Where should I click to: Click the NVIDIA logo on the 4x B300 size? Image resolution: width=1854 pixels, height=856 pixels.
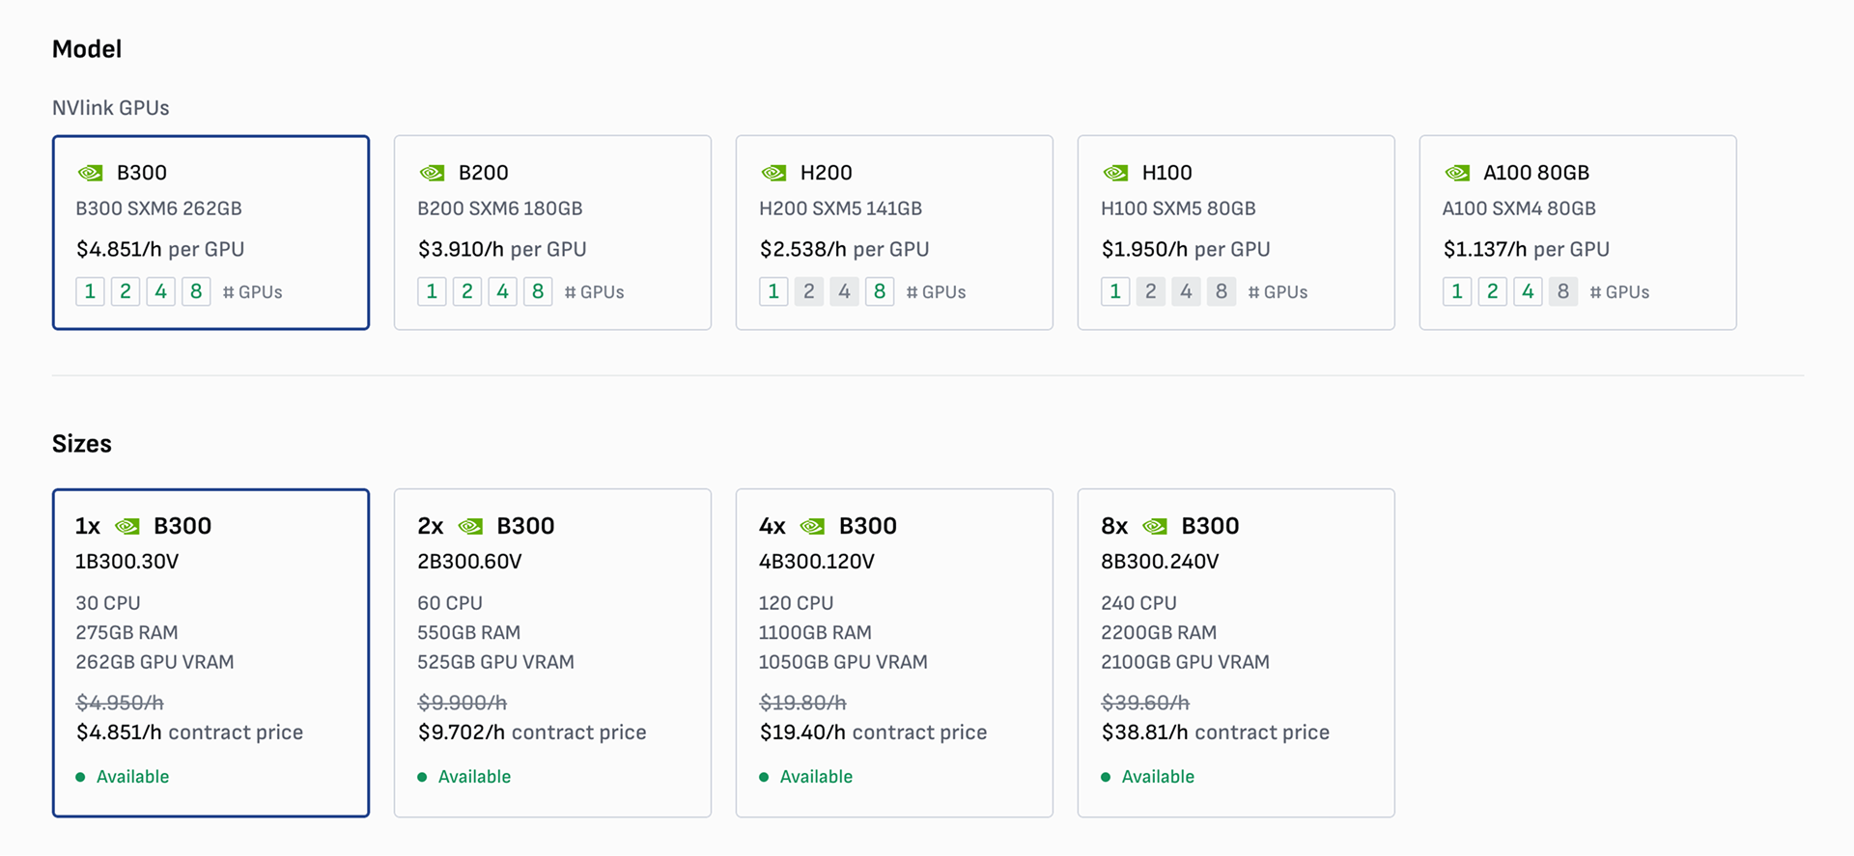click(x=812, y=526)
